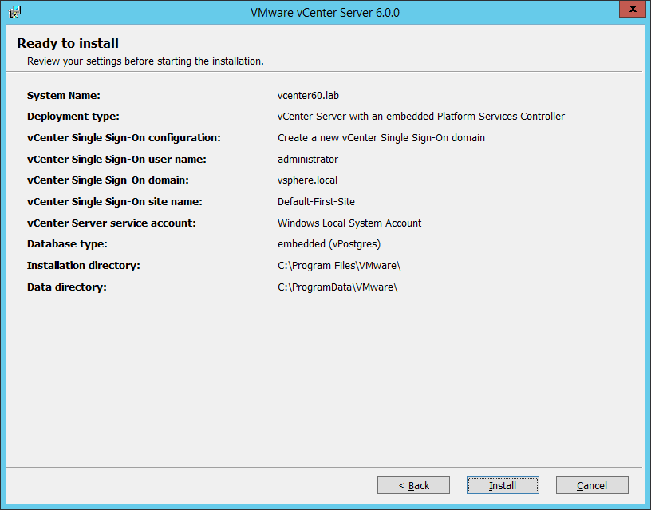Click 'Review your settings before starting' subtitle
The image size is (651, 510).
point(145,61)
